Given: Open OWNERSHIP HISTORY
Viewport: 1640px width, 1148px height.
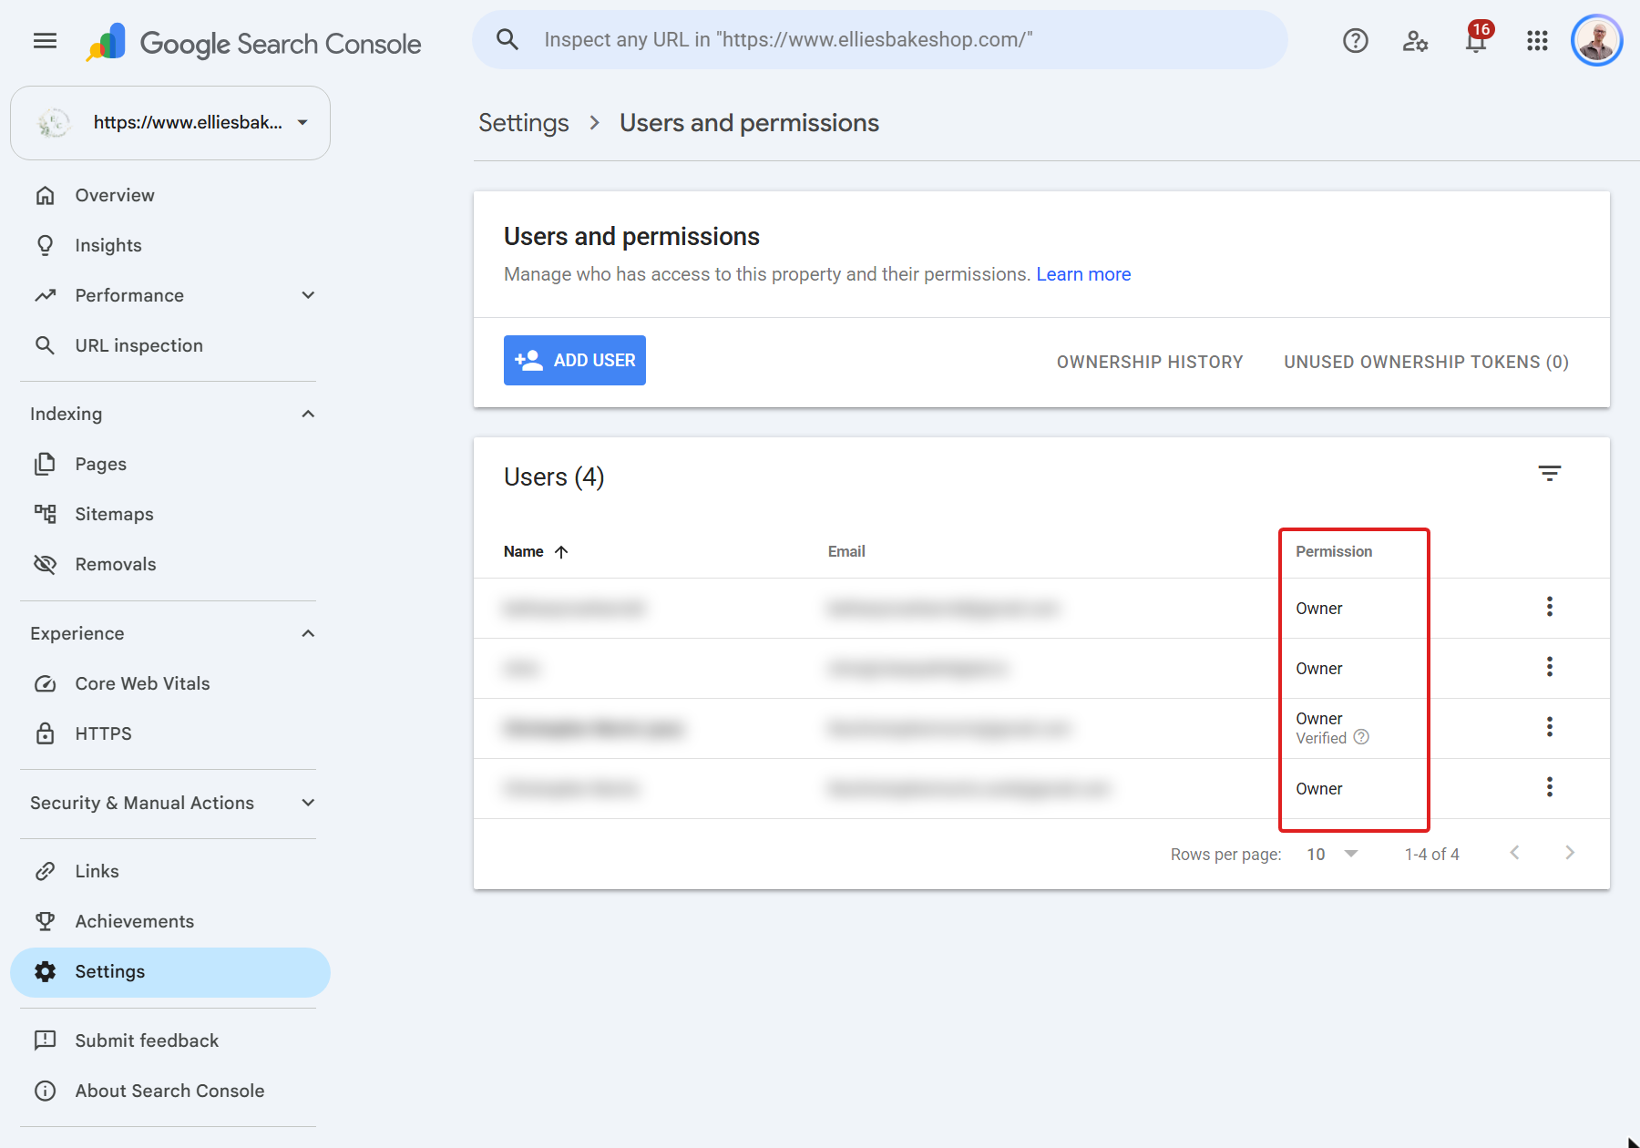Looking at the screenshot, I should pyautogui.click(x=1150, y=362).
